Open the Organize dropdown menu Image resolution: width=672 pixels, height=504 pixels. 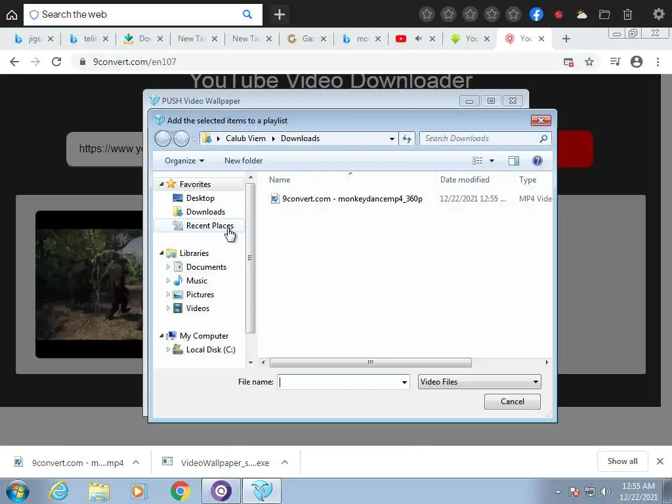(x=184, y=161)
